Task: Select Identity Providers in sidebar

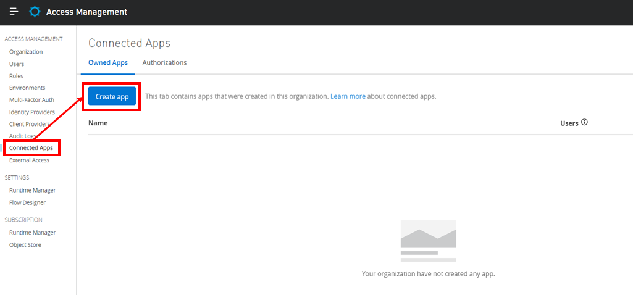Action: (x=32, y=112)
